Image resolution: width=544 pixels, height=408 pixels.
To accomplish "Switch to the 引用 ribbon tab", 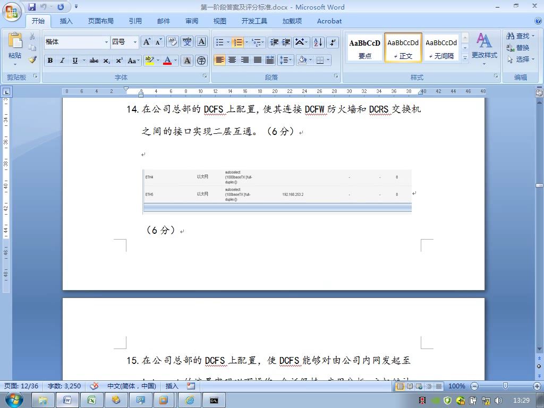I will click(x=135, y=21).
